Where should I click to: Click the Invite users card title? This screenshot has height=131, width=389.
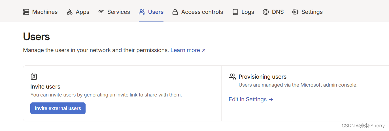coord(45,87)
